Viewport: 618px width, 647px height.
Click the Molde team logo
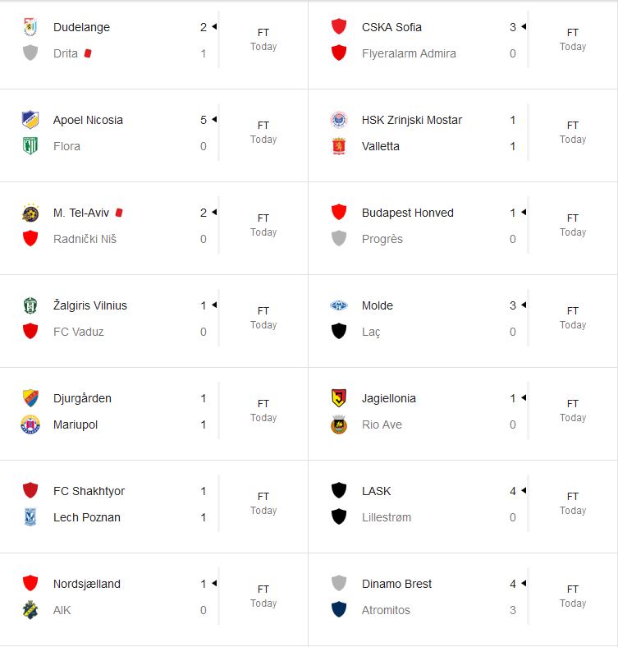pyautogui.click(x=339, y=305)
